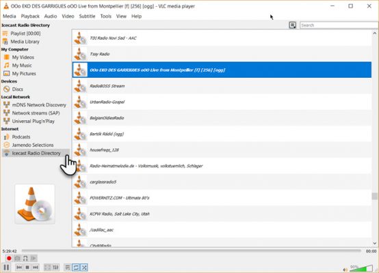Open My Music in sidebar

pyautogui.click(x=22, y=66)
